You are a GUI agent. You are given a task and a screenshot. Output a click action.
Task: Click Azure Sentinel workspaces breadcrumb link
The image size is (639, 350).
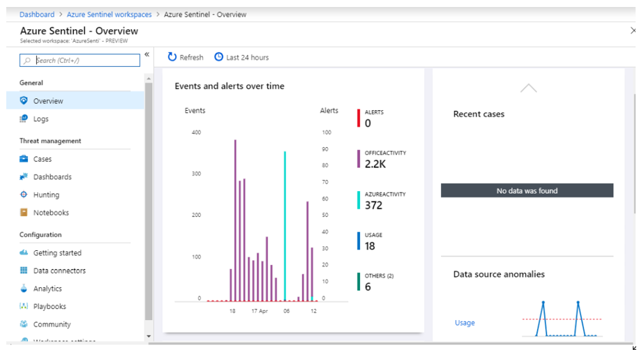coord(109,14)
